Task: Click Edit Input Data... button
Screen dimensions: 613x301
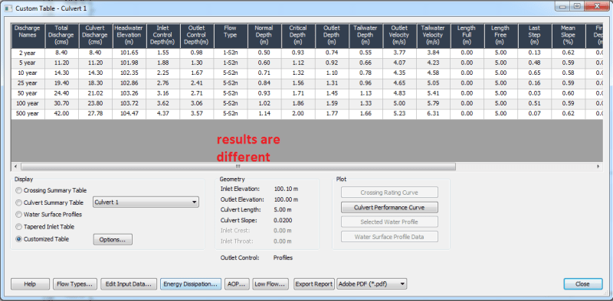Action: point(129,284)
